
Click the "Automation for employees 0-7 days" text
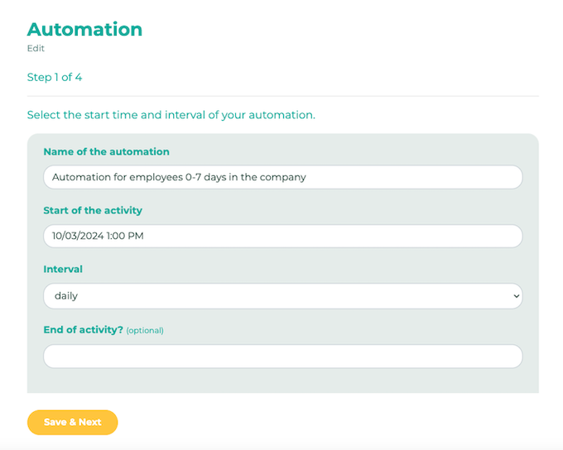click(x=179, y=177)
